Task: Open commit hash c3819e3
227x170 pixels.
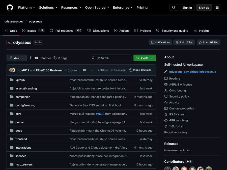Action: (103, 70)
